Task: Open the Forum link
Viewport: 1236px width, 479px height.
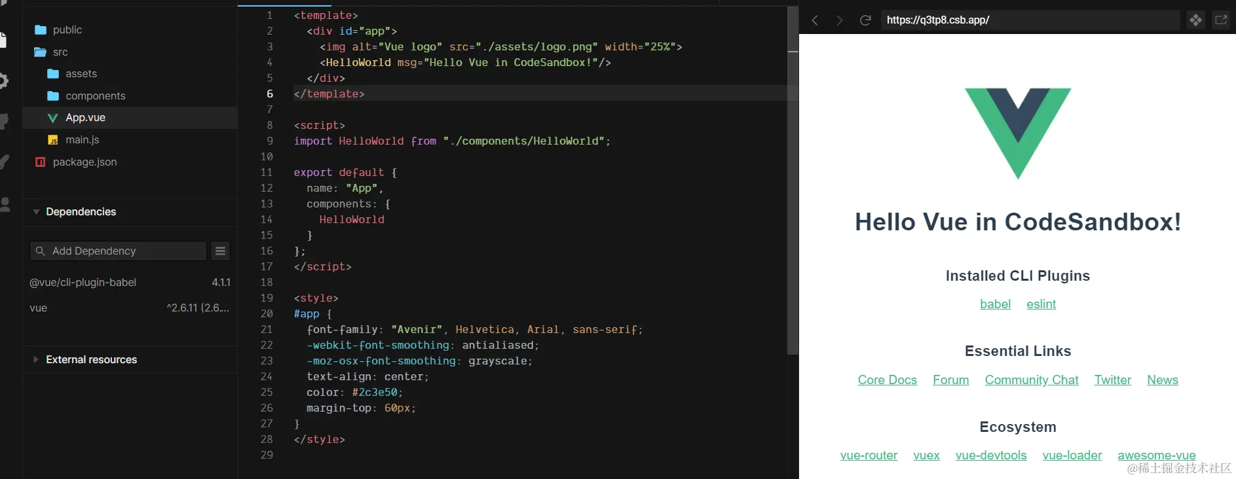Action: click(x=950, y=380)
